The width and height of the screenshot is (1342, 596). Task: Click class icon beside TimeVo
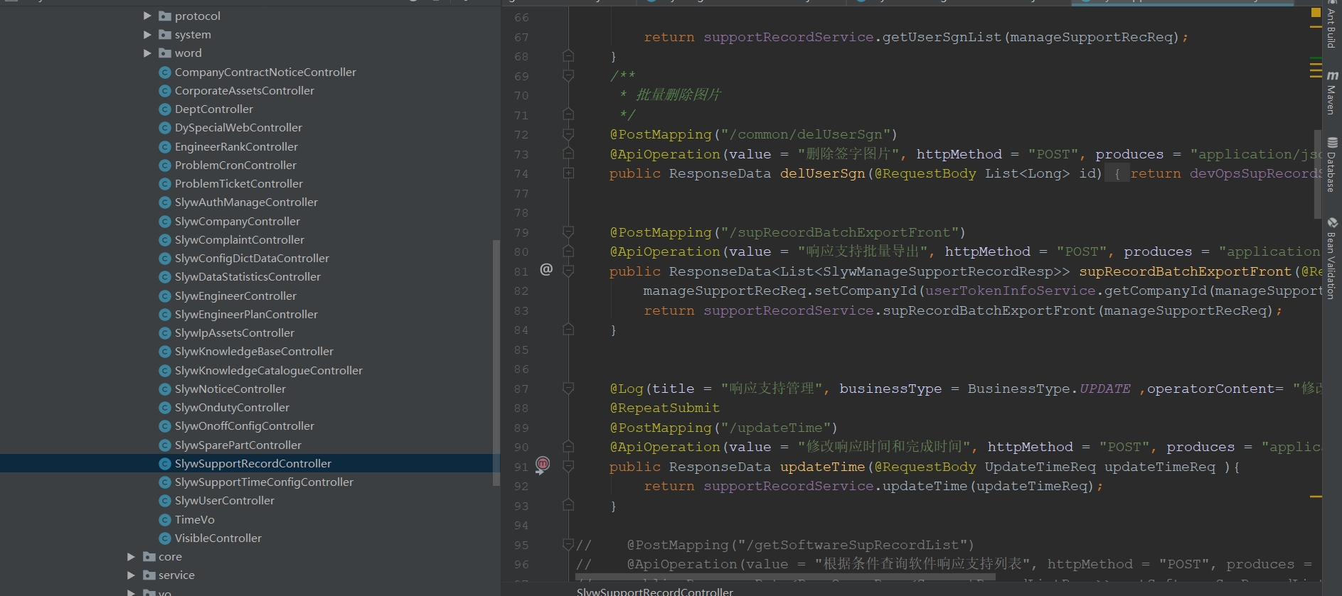(165, 519)
